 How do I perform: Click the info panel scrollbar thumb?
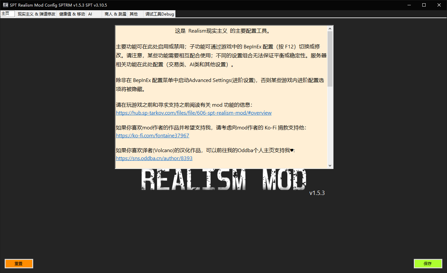click(x=330, y=59)
